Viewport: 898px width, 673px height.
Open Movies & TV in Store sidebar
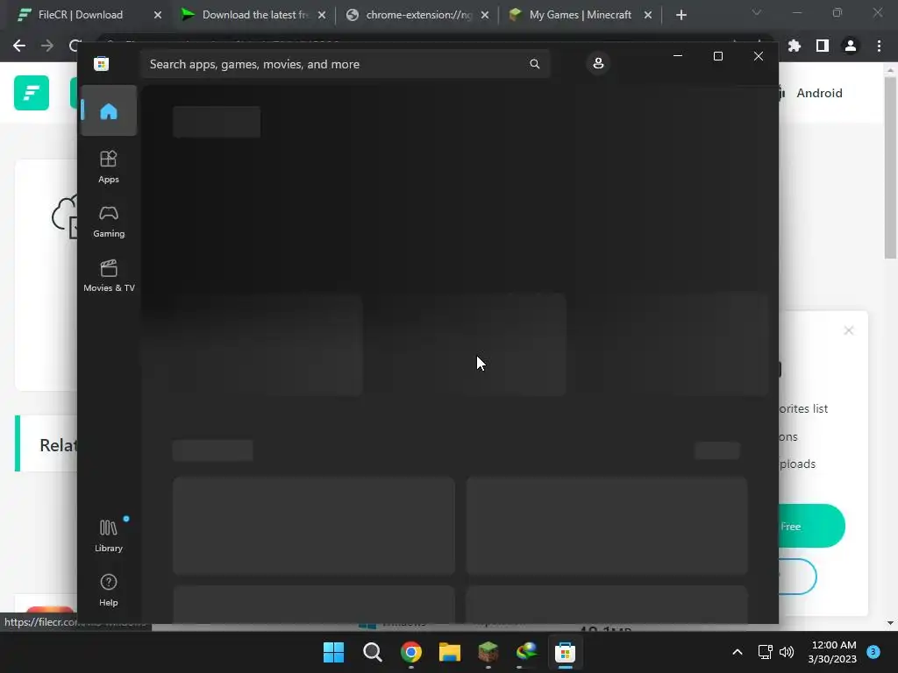click(x=108, y=276)
